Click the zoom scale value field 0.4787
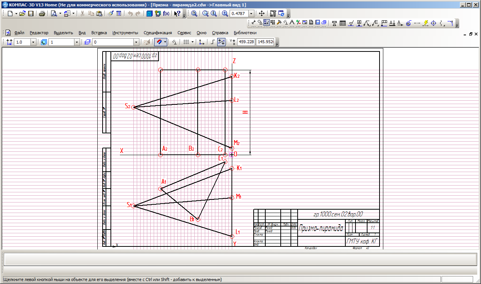This screenshot has width=481, height=284. click(x=239, y=14)
